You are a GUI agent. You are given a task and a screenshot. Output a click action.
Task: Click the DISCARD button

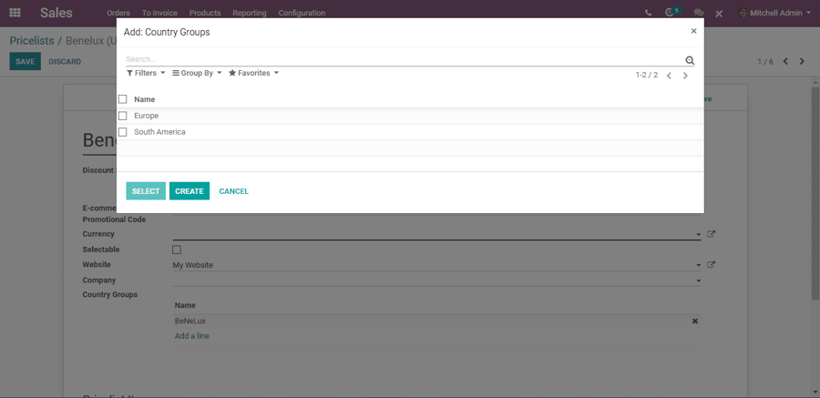point(65,61)
